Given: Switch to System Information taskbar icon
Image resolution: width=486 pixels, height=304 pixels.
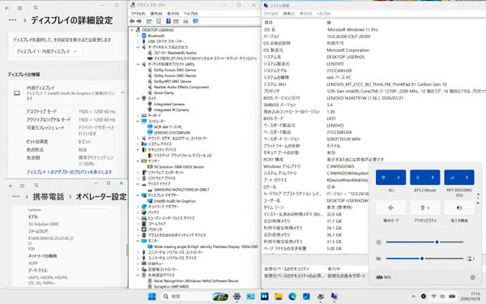Looking at the screenshot, I should pyautogui.click(x=334, y=297).
